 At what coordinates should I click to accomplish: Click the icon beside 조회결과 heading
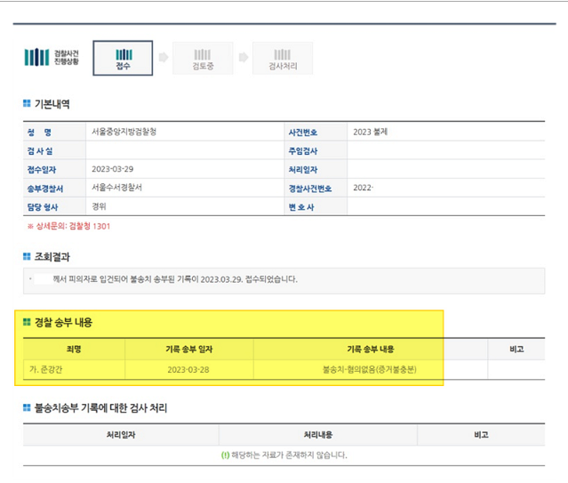click(x=27, y=257)
